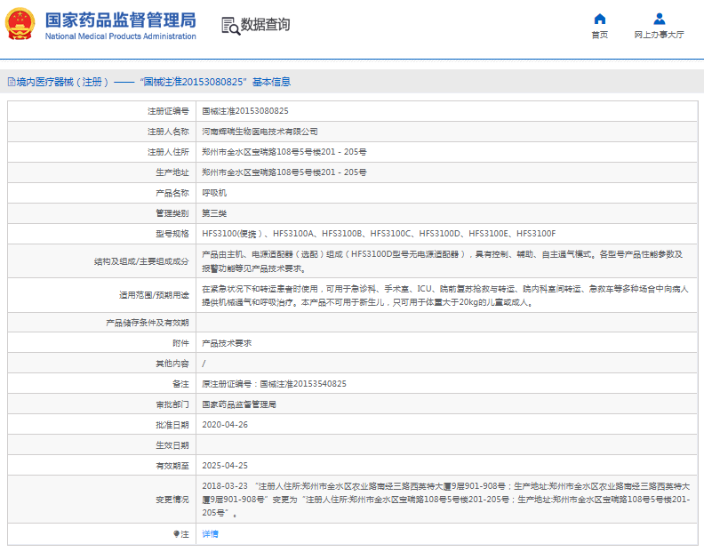This screenshot has height=552, width=704.
Task: Click the 数据查询 heading text
Action: 266,24
